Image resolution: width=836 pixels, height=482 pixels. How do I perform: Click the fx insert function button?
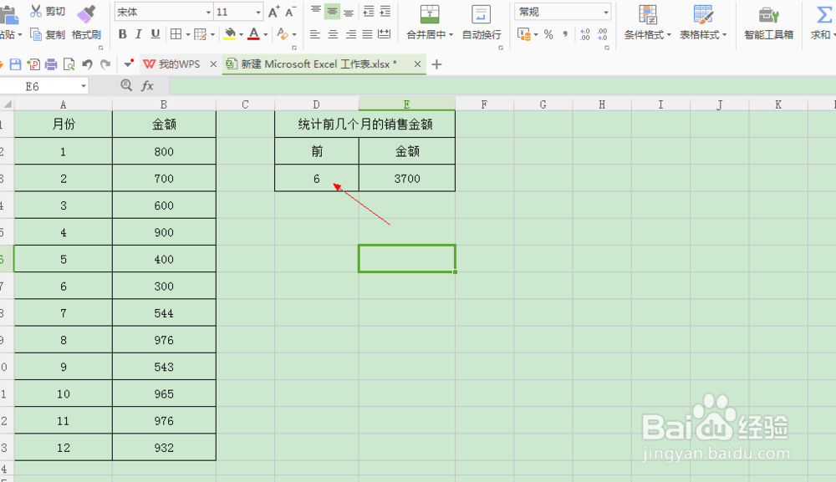pyautogui.click(x=147, y=86)
